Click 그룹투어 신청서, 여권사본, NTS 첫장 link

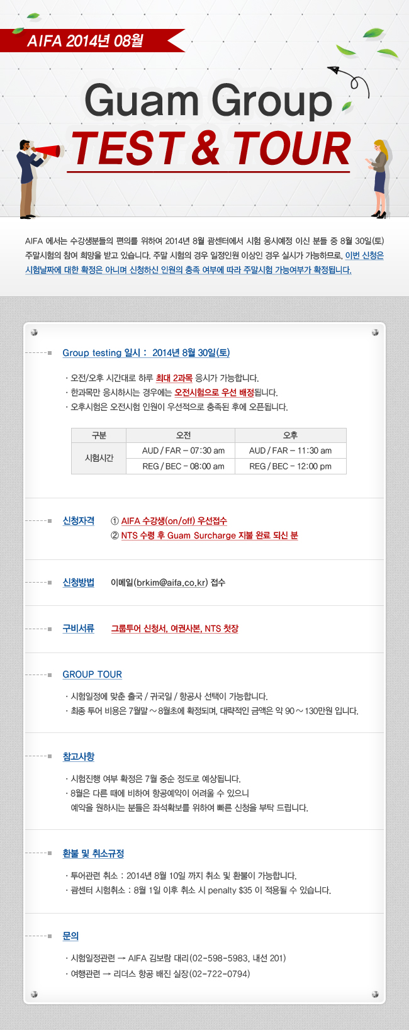pos(175,629)
